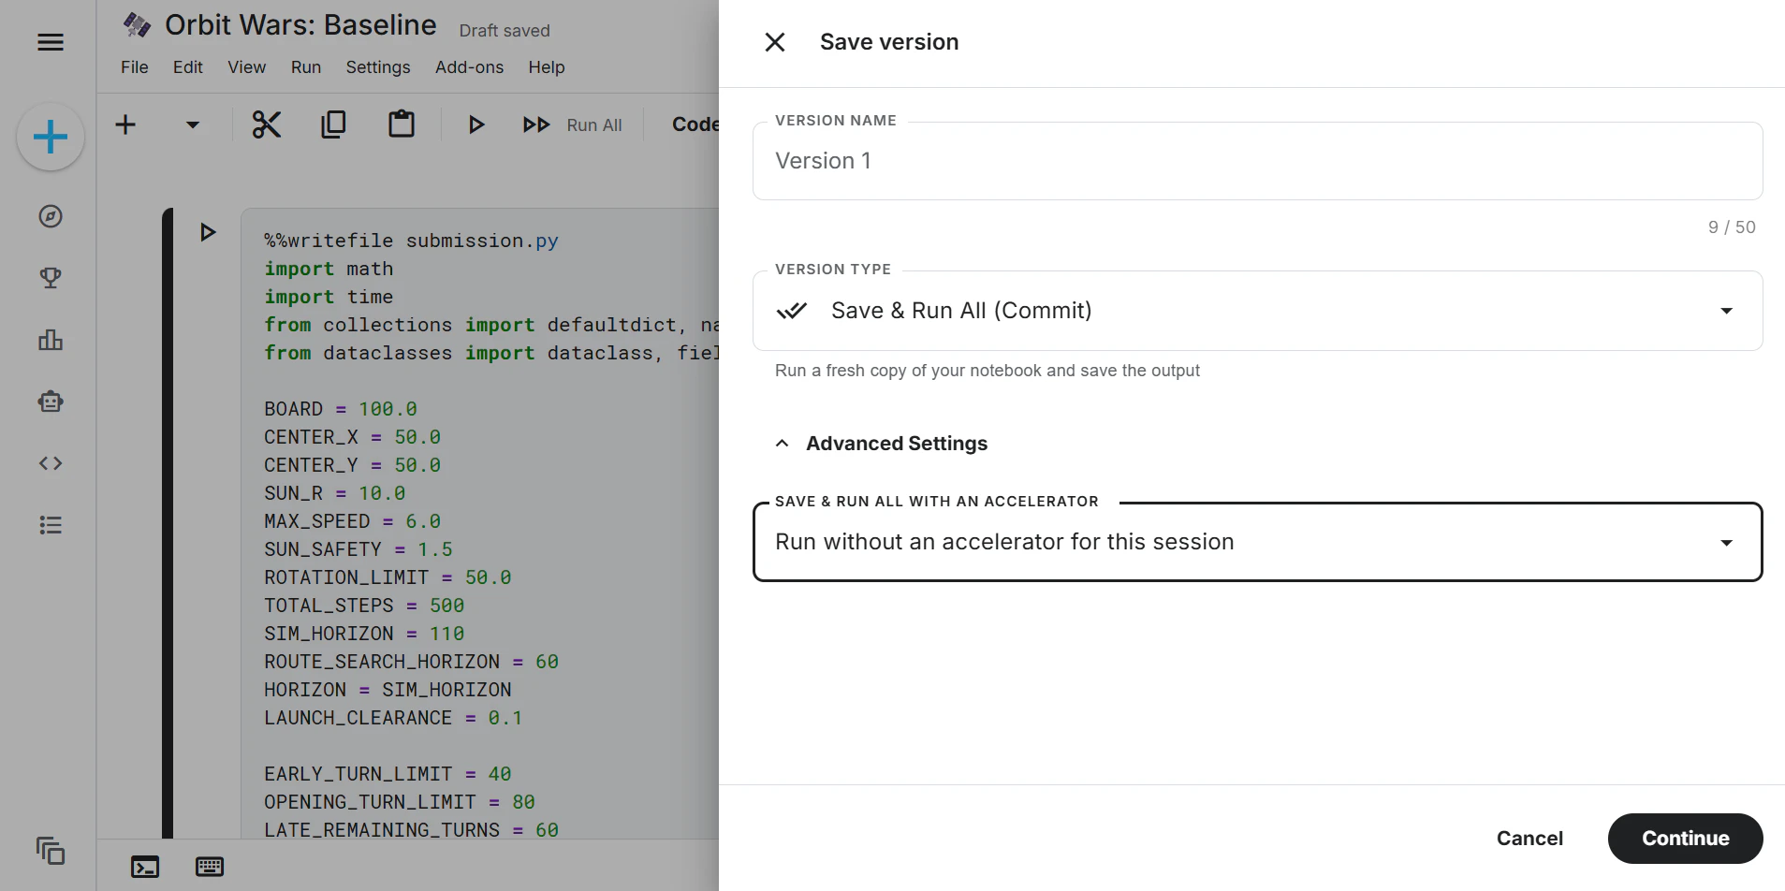Open the trophy Competitions sidebar icon

51,278
